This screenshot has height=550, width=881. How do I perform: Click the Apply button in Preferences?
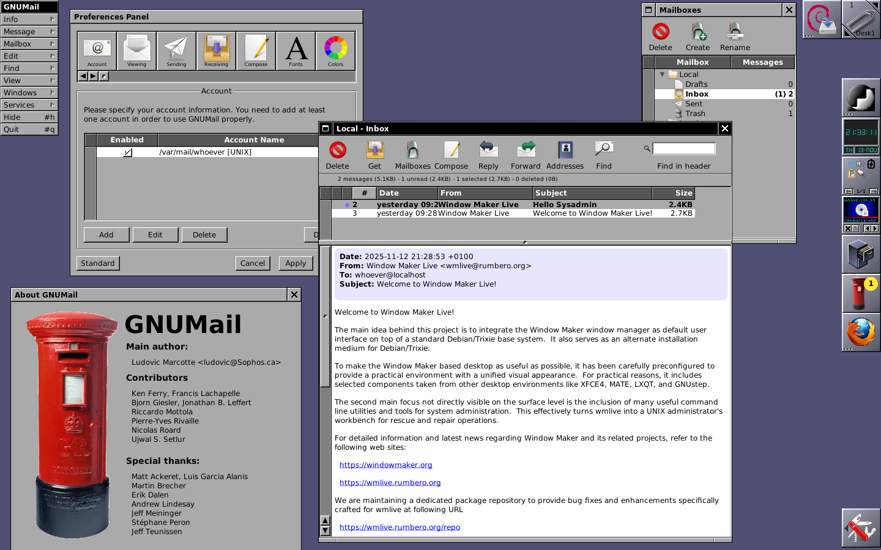(296, 263)
